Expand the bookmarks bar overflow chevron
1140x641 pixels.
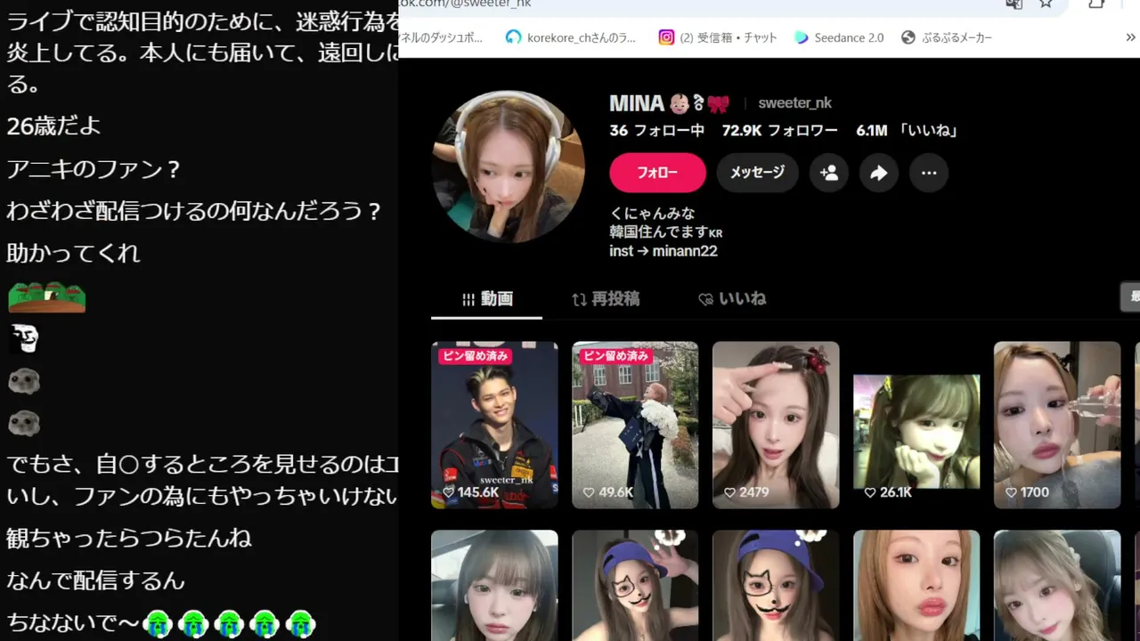1130,37
